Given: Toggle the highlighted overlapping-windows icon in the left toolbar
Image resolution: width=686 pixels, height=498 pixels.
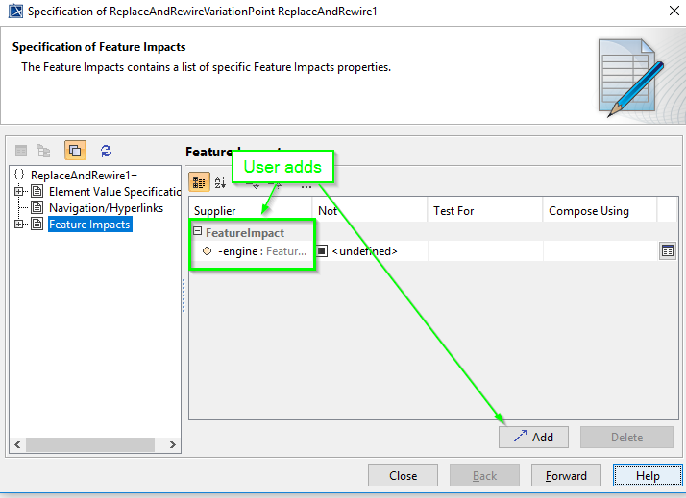Looking at the screenshot, I should [75, 151].
